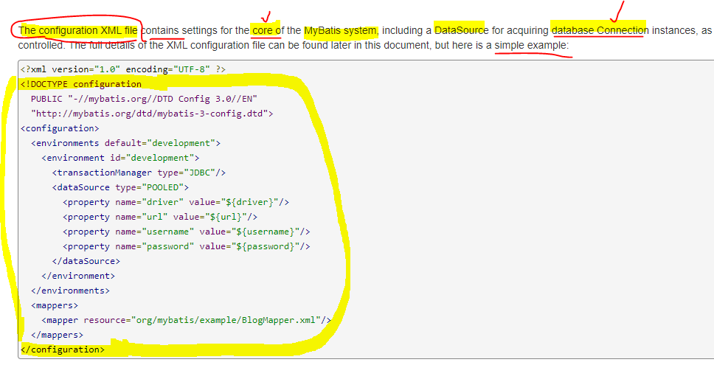
Task: Click the words "MyBatis system" in the paragraph
Action: click(x=340, y=31)
